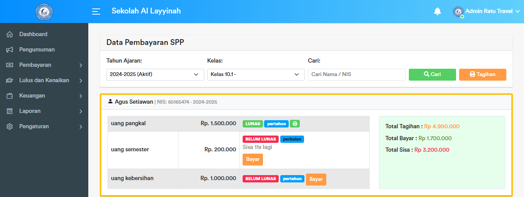Click the Admin Ratu Travel avatar

coord(458,12)
